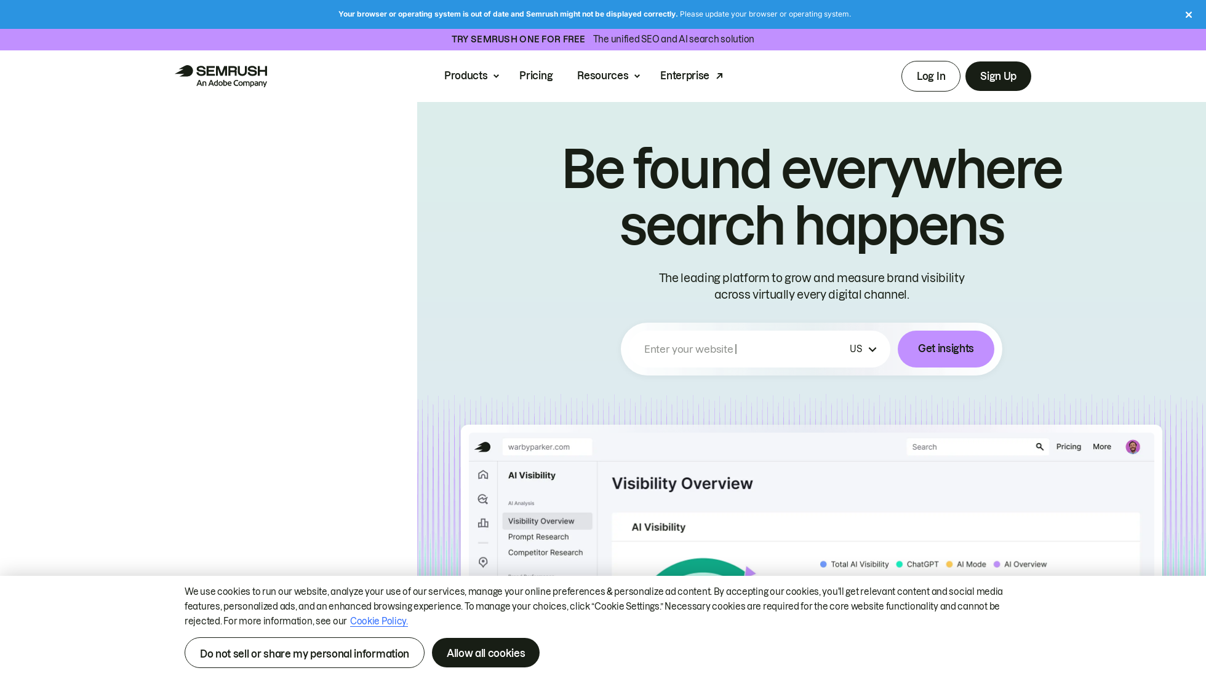Click Do not sell or share my personal information
Screen dimensions: 1206x676
point(304,653)
